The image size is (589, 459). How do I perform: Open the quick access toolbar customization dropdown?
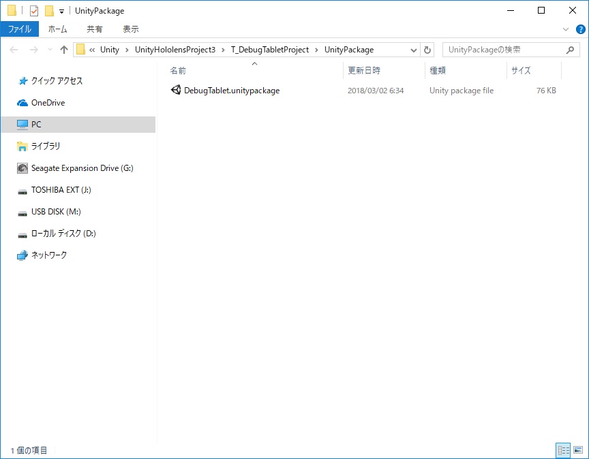(60, 10)
